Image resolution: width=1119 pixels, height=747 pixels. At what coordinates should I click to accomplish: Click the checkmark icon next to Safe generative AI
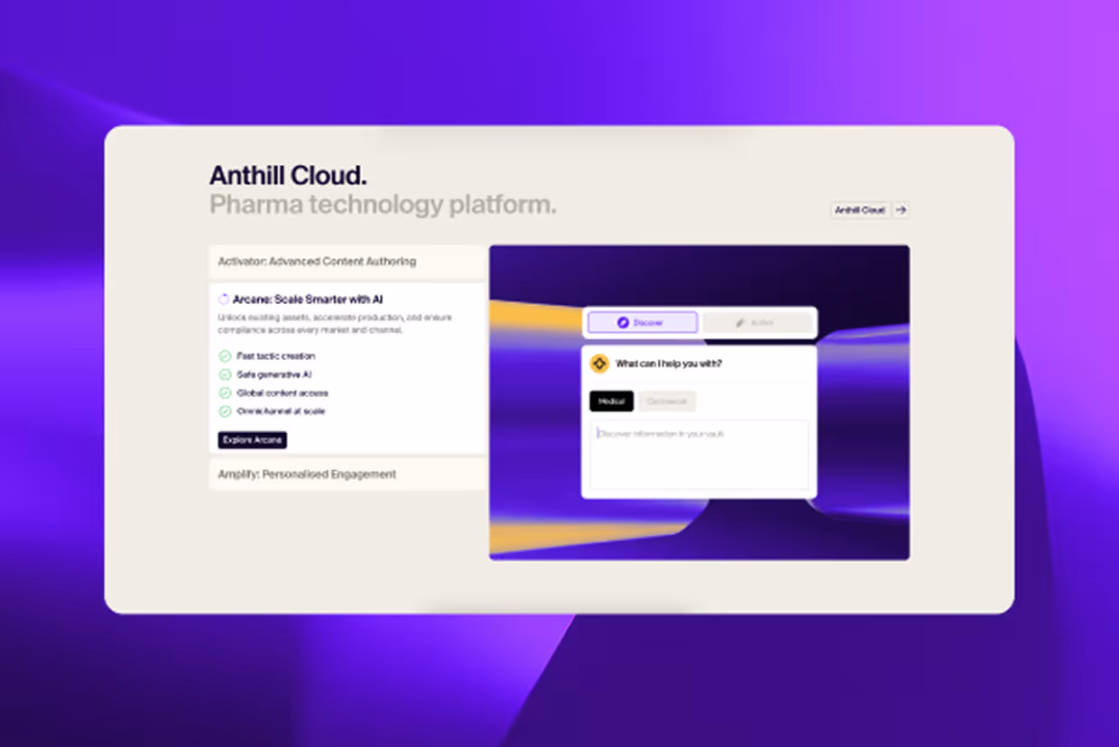225,374
